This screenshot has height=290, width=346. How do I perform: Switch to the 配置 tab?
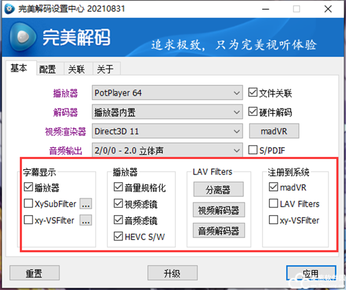coord(48,69)
